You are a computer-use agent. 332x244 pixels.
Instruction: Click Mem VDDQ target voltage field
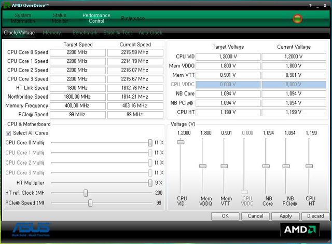tap(228, 66)
